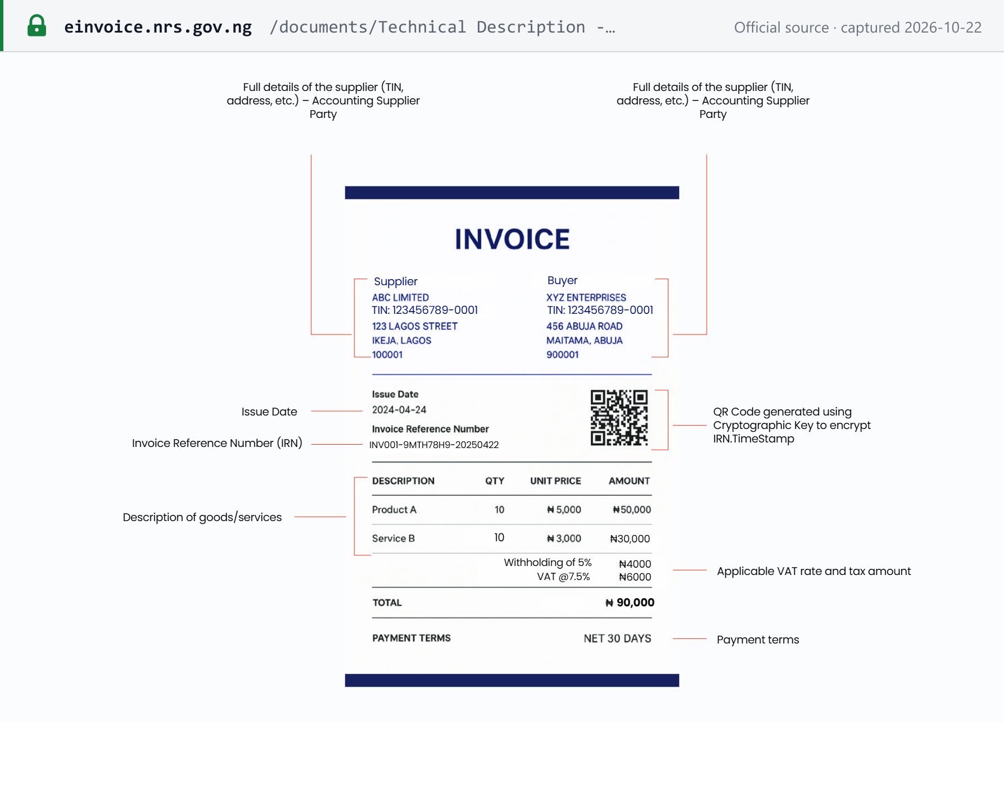1004x785 pixels.
Task: Click the green padlock security icon
Action: [x=37, y=26]
